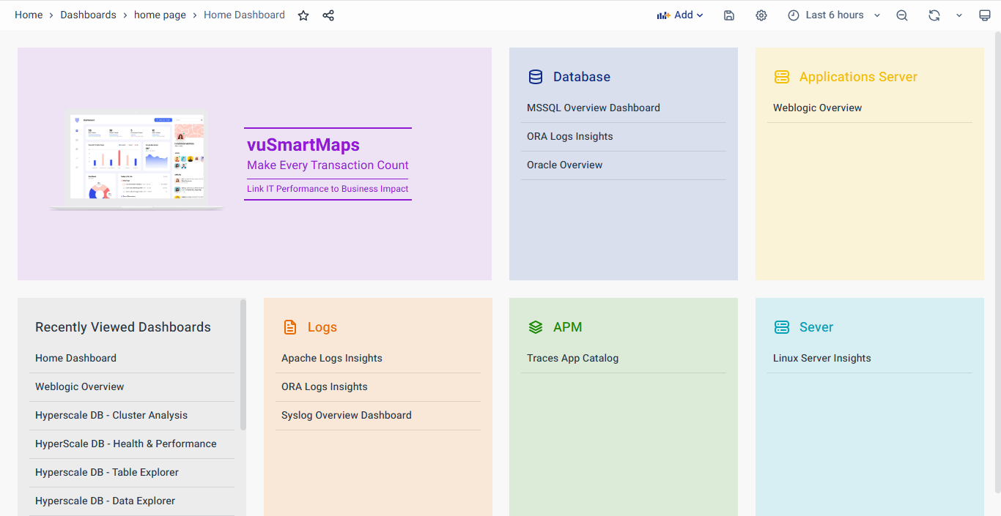Expand the refresh interval dropdown arrow
Image resolution: width=1001 pixels, height=516 pixels.
click(958, 15)
